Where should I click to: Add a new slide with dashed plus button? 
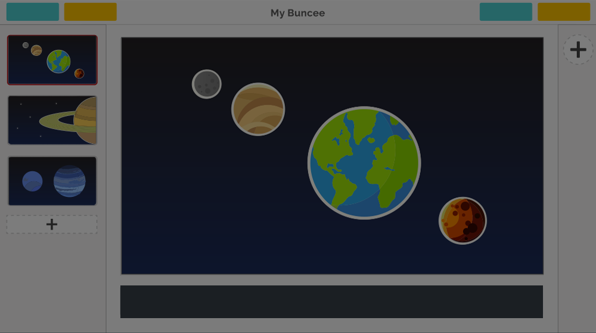point(52,224)
